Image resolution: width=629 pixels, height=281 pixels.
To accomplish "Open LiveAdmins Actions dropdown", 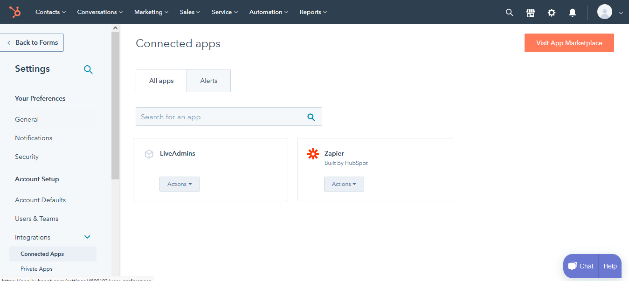I will pyautogui.click(x=180, y=184).
